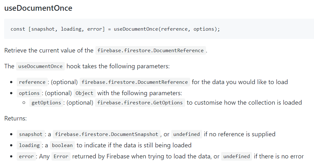Click the 'loading' return value label
This screenshot has width=314, height=166.
(29, 145)
